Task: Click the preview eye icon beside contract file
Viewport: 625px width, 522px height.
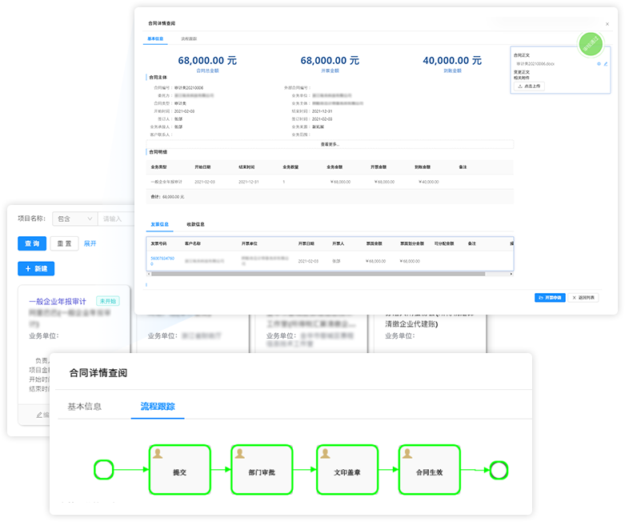Action: (x=599, y=63)
